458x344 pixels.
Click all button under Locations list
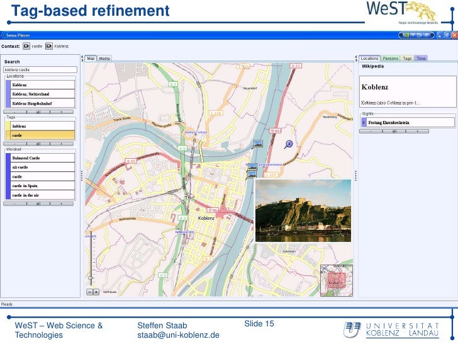tap(38, 112)
